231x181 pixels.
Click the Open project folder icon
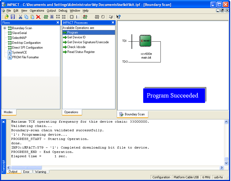(x=7, y=17)
